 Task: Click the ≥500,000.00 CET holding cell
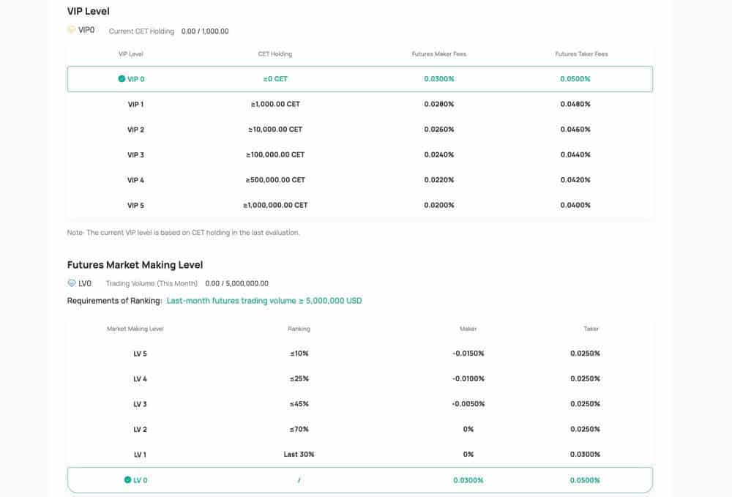click(x=275, y=179)
